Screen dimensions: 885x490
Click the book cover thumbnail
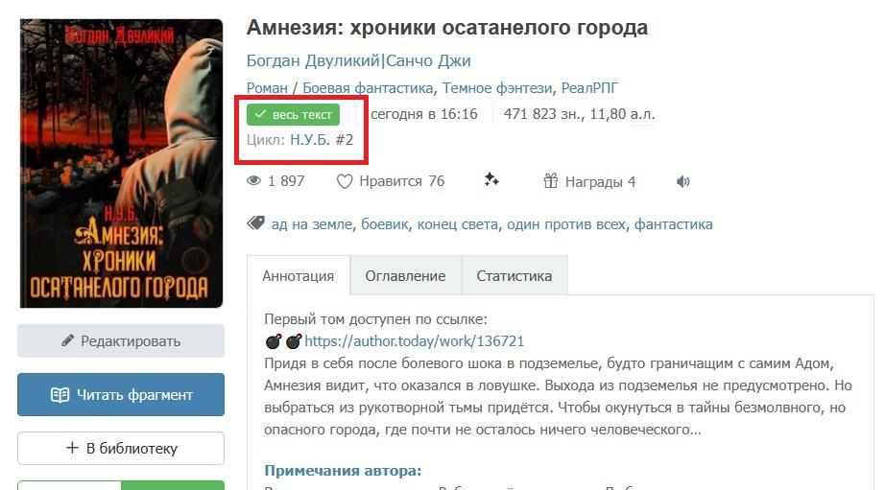[121, 163]
